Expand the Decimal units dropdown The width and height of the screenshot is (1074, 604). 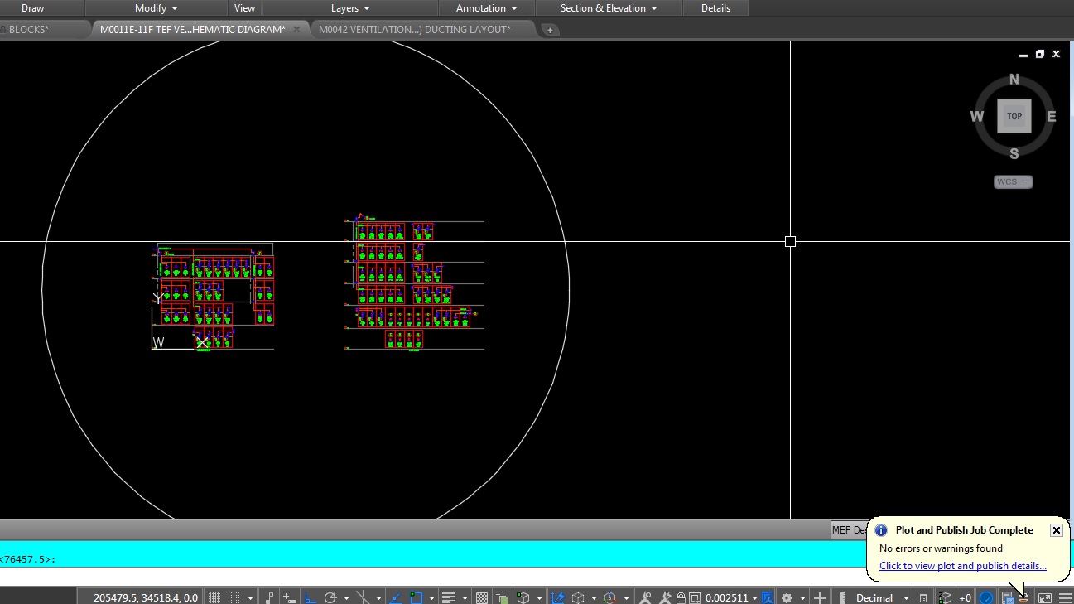(907, 597)
